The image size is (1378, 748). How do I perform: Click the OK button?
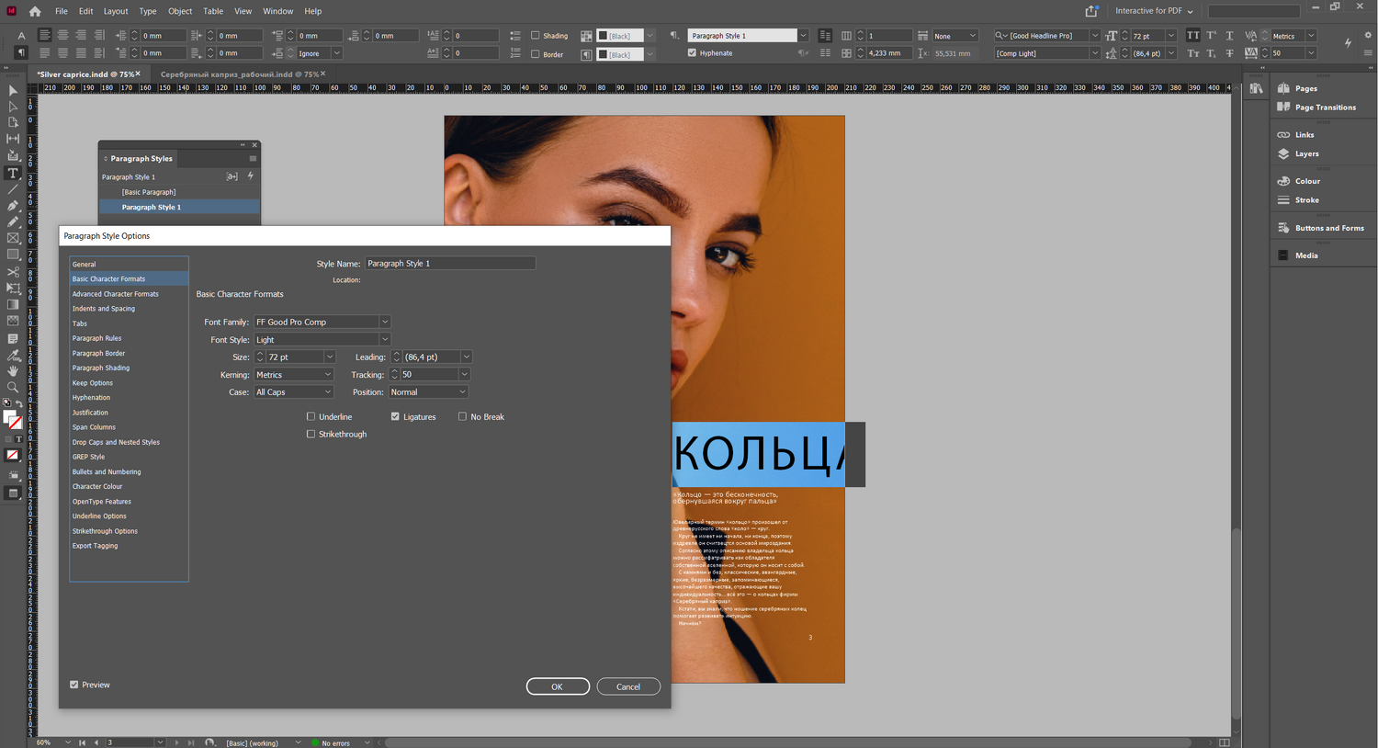point(558,686)
